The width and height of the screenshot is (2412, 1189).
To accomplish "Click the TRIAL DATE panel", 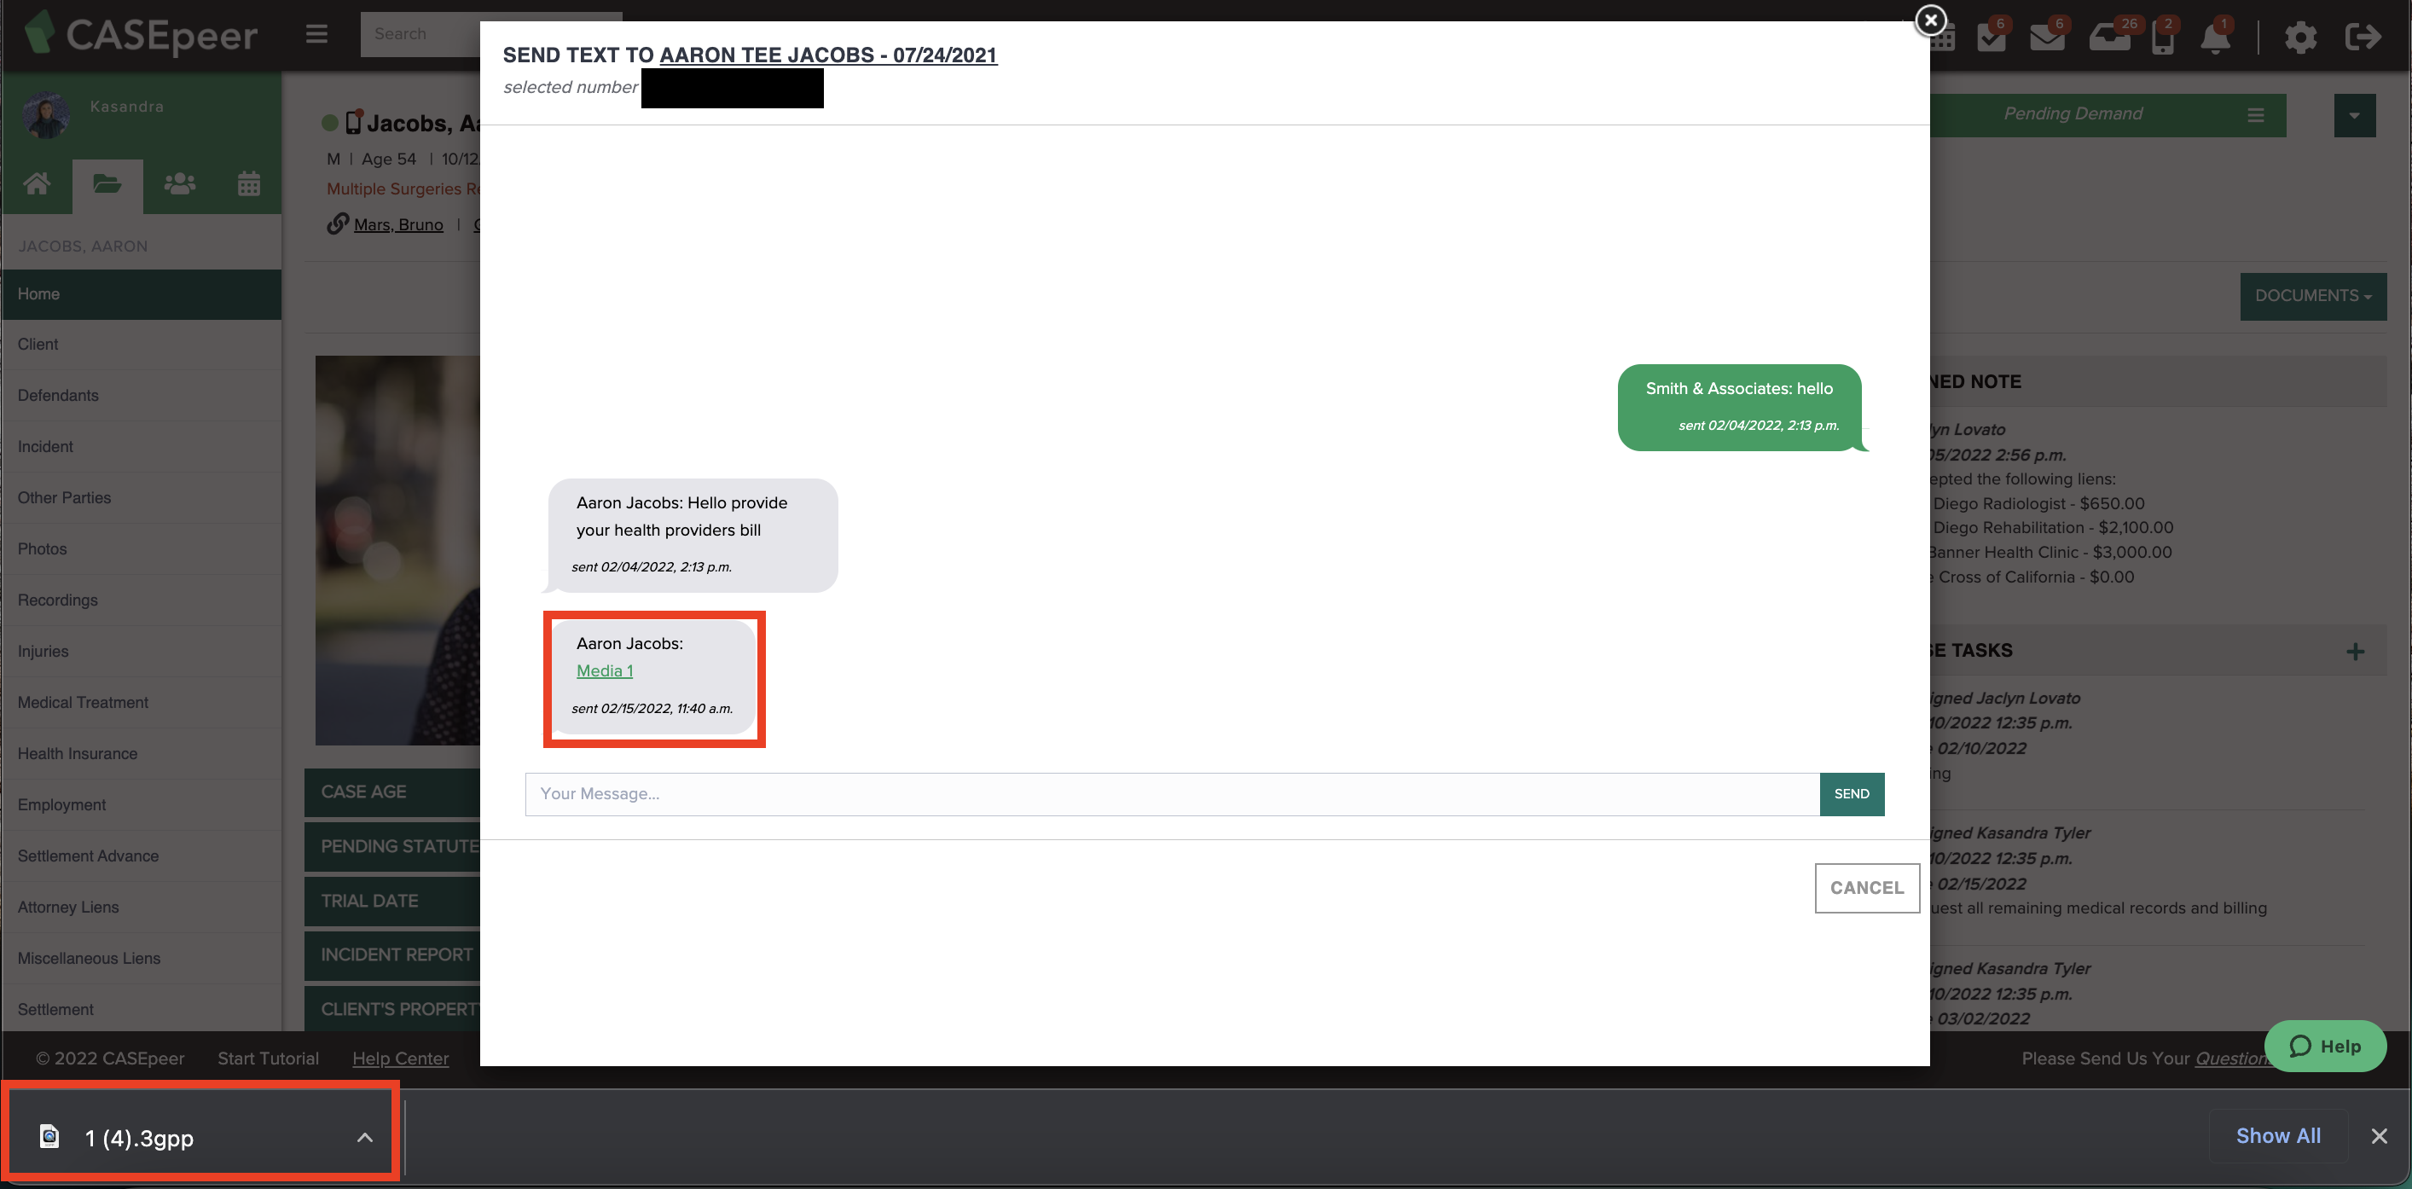I will tap(391, 901).
